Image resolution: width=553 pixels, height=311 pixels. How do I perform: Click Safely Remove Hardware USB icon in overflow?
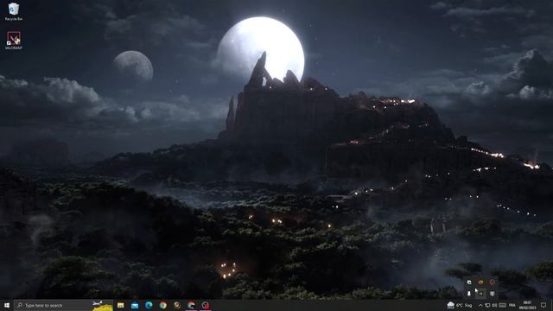469,294
